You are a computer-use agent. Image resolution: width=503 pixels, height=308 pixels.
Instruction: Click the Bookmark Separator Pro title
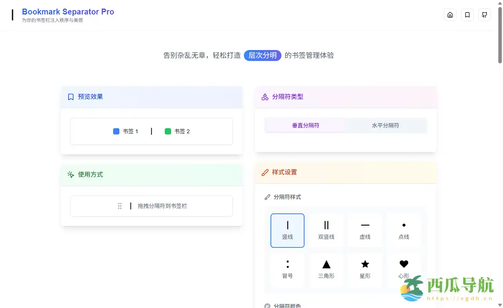68,12
